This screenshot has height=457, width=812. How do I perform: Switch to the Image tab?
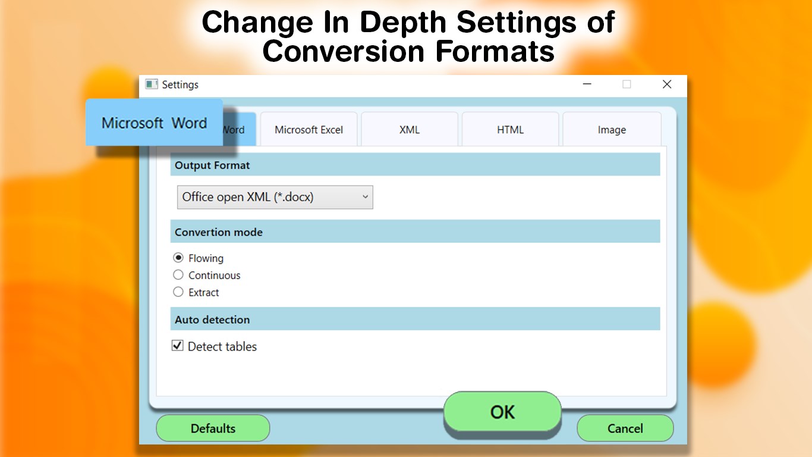click(x=612, y=129)
